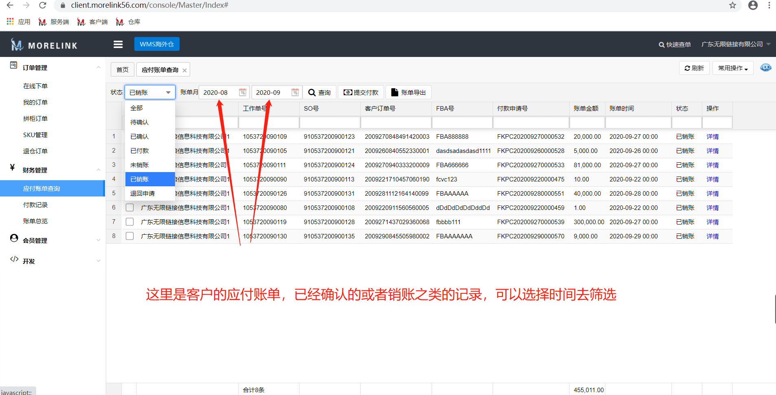Click the 账单导出 export button
Viewport: 776px width, 395px height.
tap(408, 92)
